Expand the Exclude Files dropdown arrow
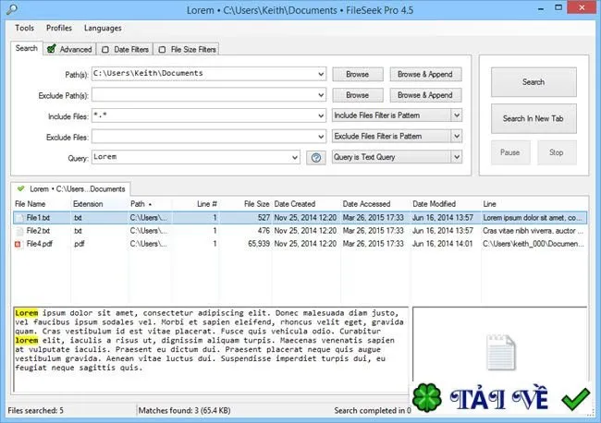601x423 pixels. pos(321,137)
